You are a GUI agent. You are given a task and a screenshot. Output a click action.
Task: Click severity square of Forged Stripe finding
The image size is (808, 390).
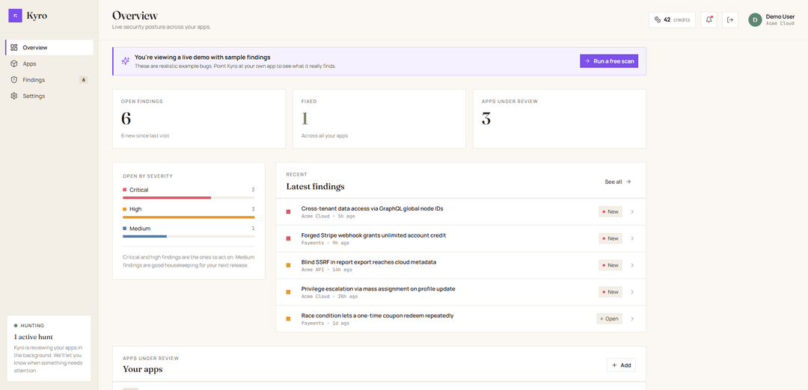[289, 239]
